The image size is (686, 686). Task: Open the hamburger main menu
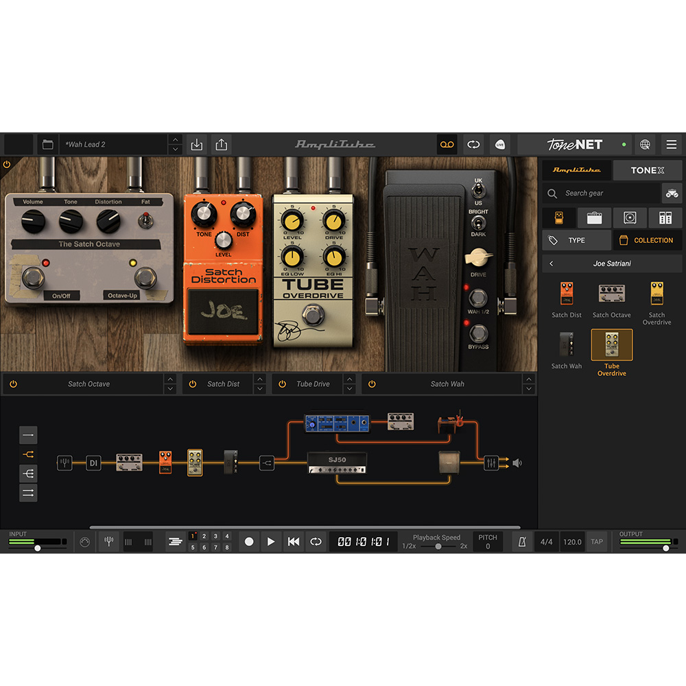(x=672, y=144)
